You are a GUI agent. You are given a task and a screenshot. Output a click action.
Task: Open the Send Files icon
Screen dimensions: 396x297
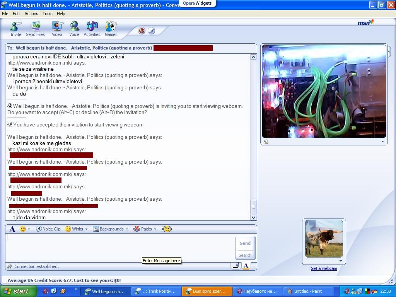35,29
